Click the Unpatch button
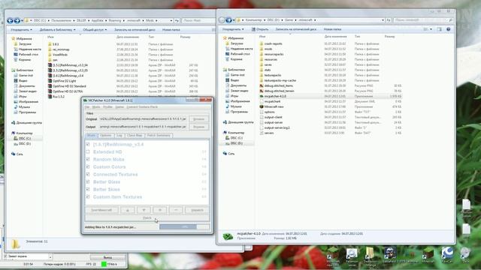Screen dimensions: 481x270 click(x=197, y=210)
